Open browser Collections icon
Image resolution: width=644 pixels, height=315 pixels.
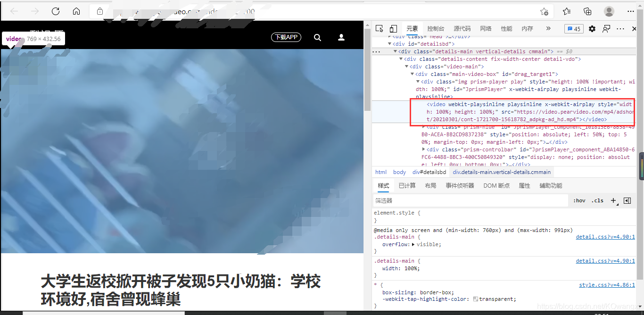(x=587, y=11)
